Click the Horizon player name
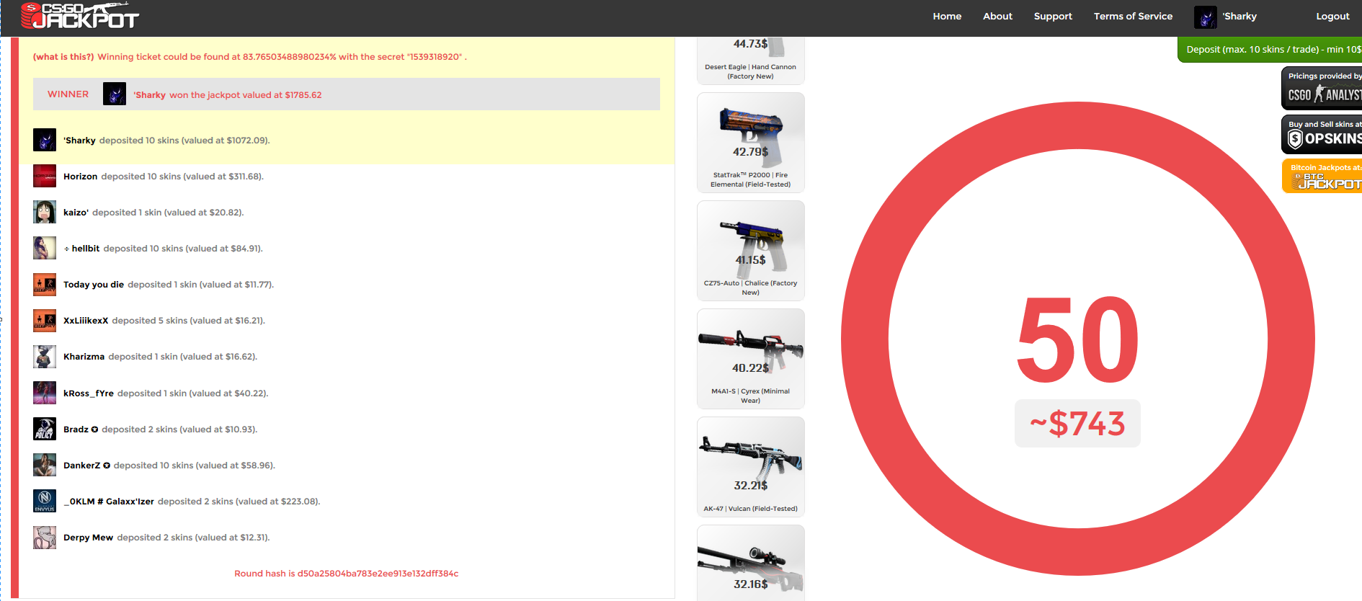This screenshot has width=1362, height=601. click(x=80, y=177)
